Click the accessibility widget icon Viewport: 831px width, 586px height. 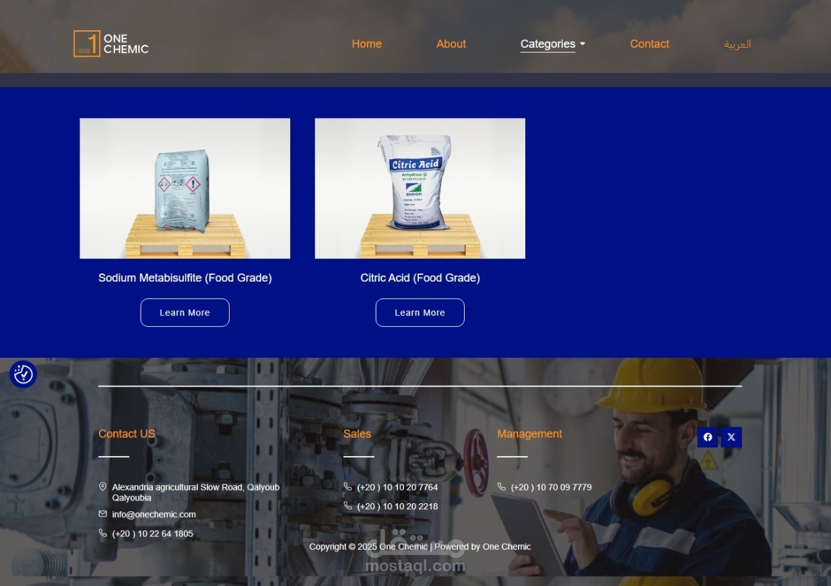[x=23, y=375]
